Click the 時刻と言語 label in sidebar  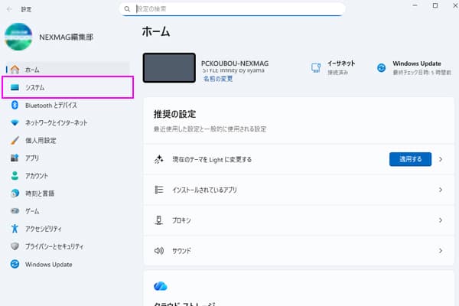(40, 194)
